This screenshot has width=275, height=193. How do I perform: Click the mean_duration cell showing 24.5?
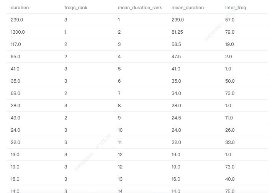[x=176, y=118]
